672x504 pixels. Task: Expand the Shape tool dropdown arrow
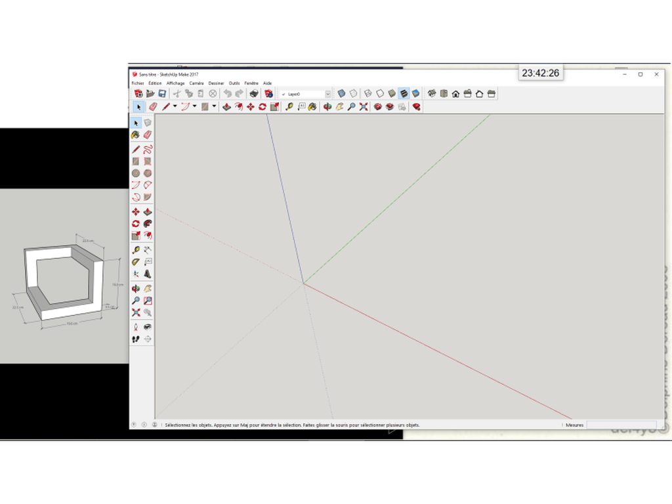tap(214, 106)
